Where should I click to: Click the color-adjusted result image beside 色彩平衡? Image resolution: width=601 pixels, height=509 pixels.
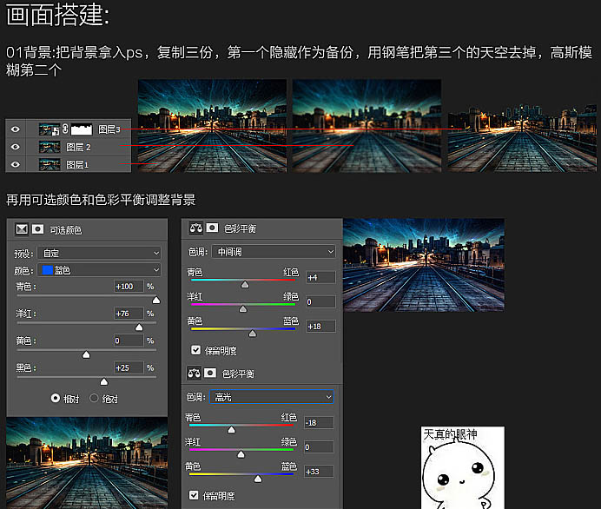coord(424,265)
